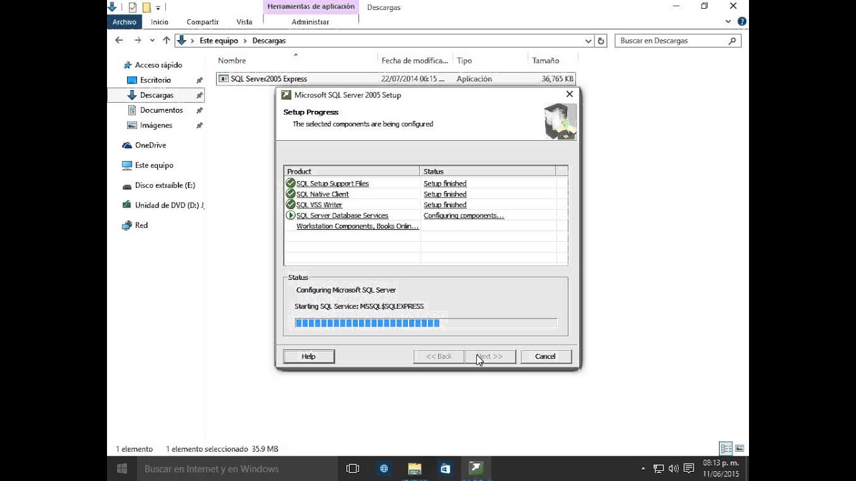Image resolution: width=856 pixels, height=481 pixels.
Task: Open the Store taskbar icon
Action: pos(445,469)
